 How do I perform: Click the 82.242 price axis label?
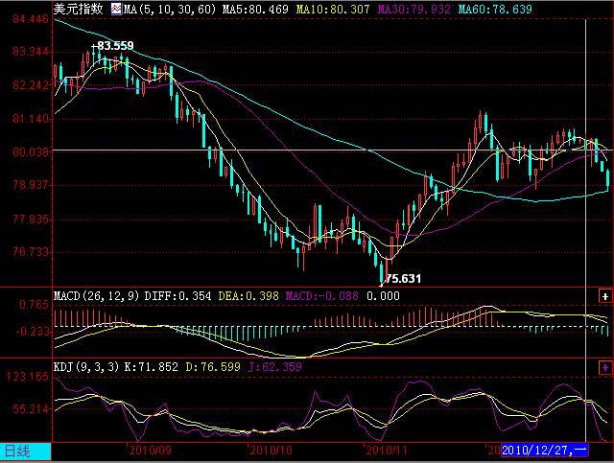pyautogui.click(x=31, y=85)
